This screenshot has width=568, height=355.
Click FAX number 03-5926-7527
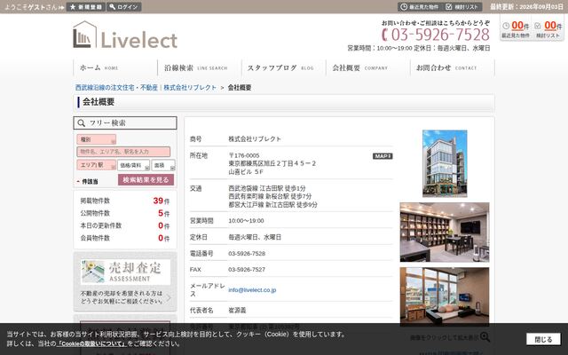247,270
